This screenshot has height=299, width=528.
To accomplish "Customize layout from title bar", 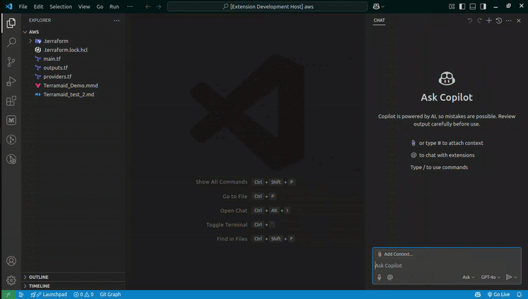I will (452, 6).
